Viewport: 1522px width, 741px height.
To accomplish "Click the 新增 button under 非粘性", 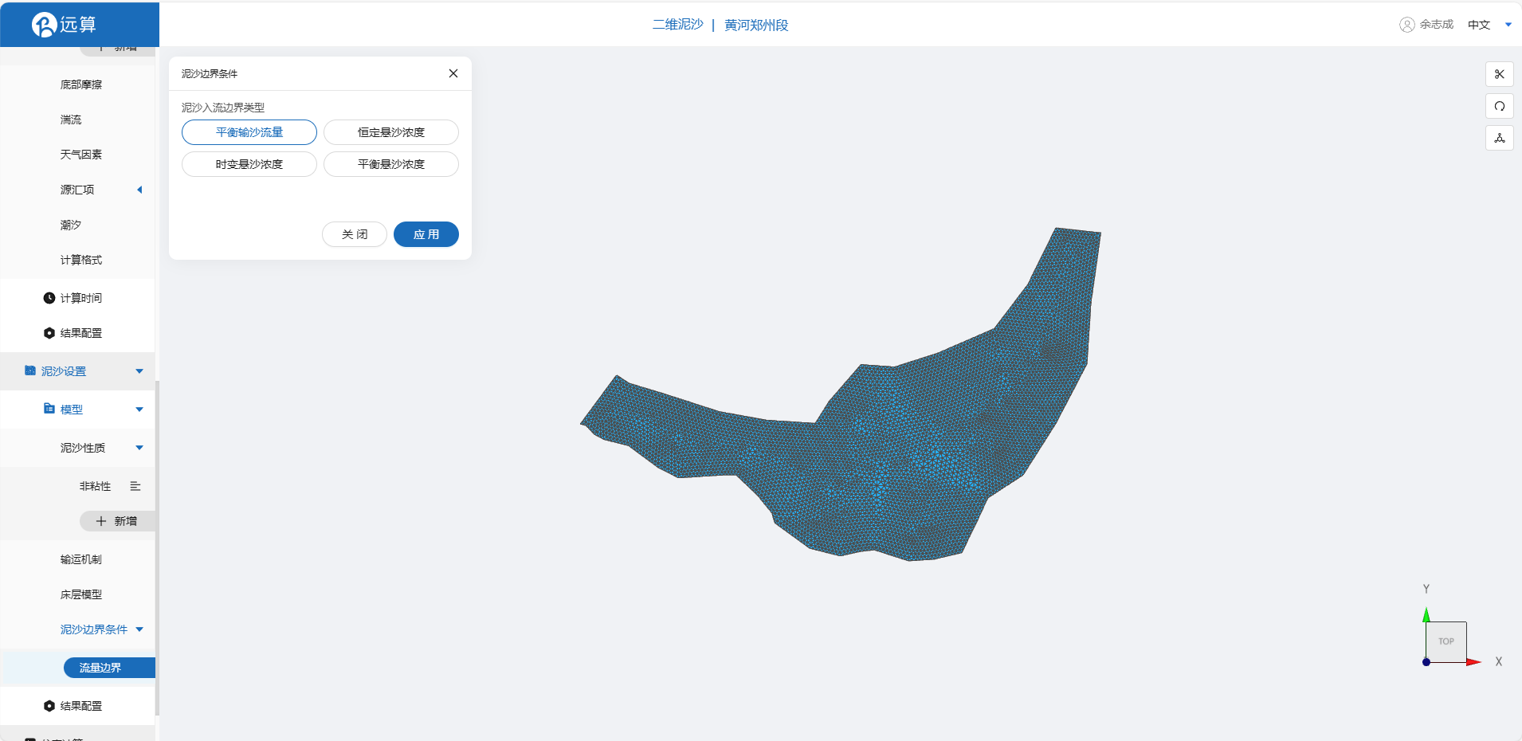I will click(117, 521).
